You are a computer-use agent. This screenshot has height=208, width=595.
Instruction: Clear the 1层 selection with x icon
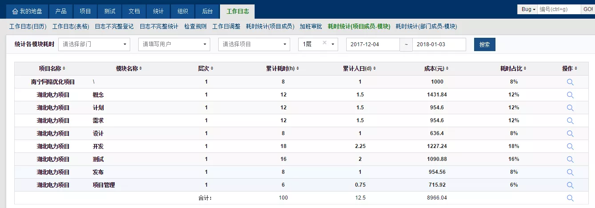click(324, 43)
